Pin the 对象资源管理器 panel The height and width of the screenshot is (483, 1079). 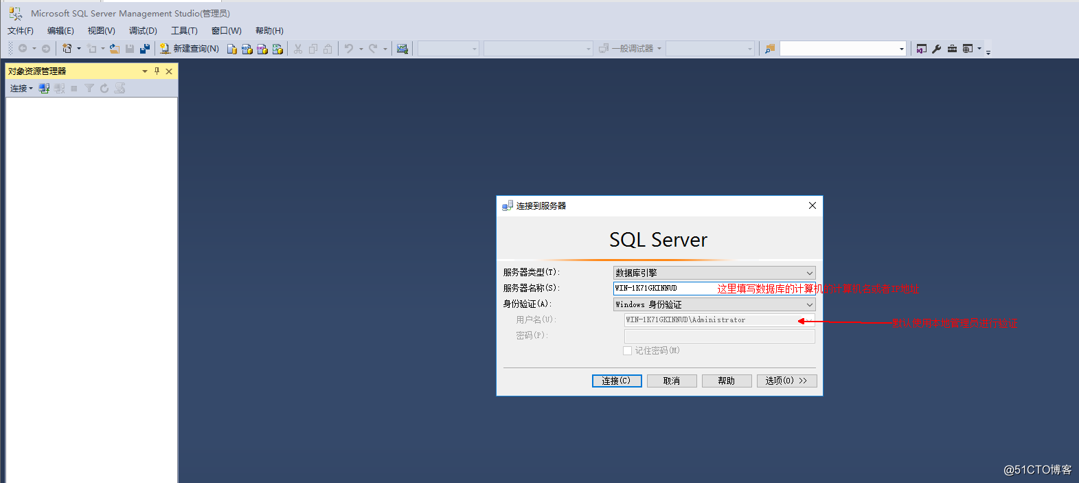click(x=157, y=71)
